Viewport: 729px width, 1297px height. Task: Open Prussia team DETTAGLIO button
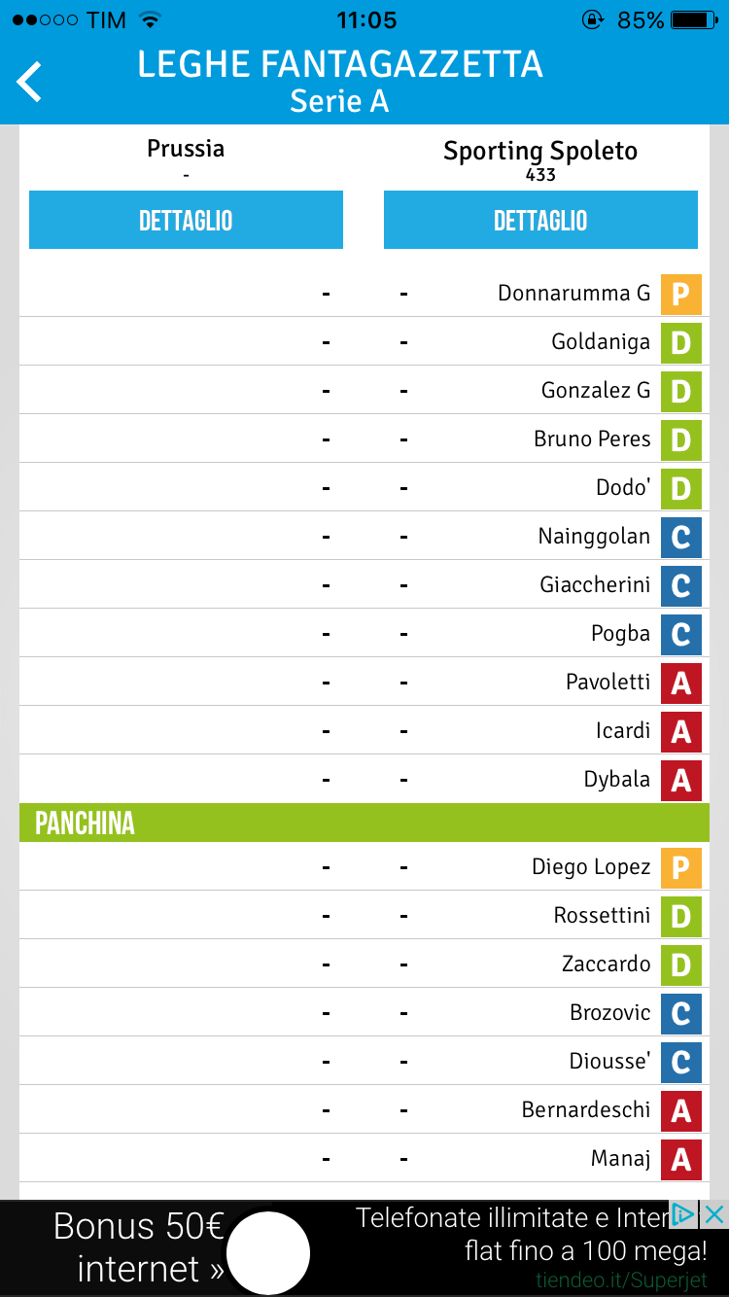[186, 220]
